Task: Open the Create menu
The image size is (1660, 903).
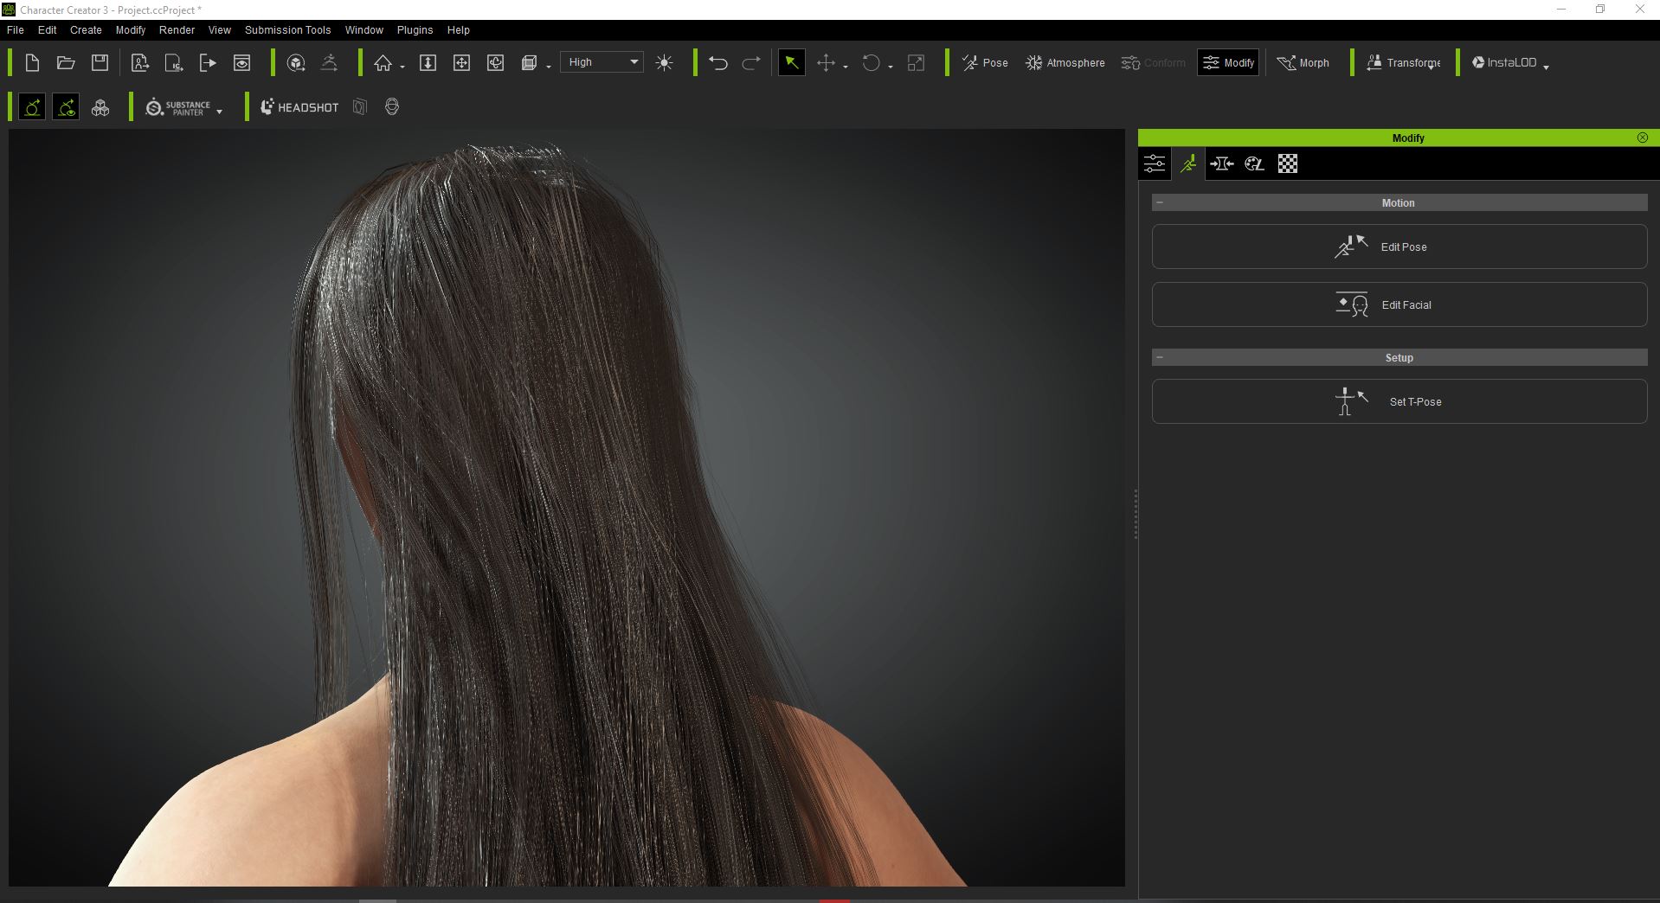Action: (x=86, y=29)
